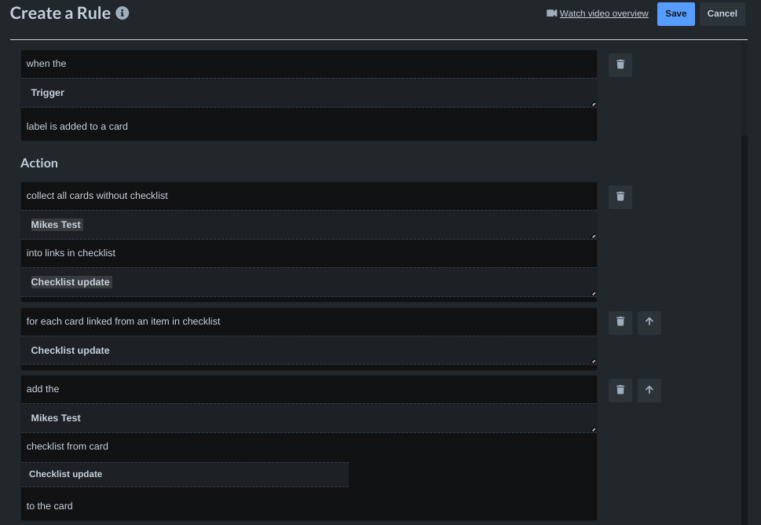The image size is (761, 525).
Task: Save the new rule
Action: pyautogui.click(x=675, y=13)
